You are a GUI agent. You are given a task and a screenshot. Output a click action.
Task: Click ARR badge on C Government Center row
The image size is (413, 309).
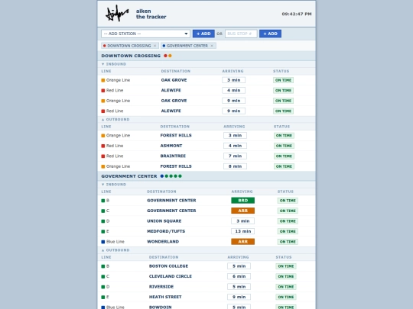242,211
